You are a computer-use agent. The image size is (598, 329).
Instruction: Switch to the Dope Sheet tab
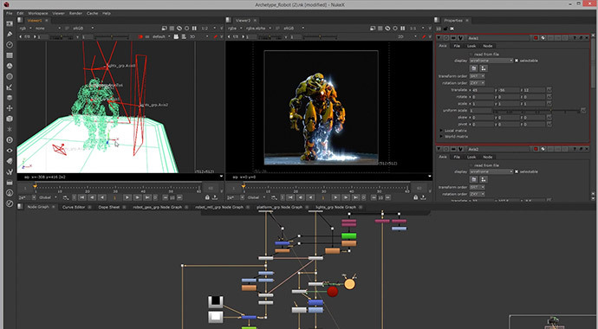click(x=109, y=207)
